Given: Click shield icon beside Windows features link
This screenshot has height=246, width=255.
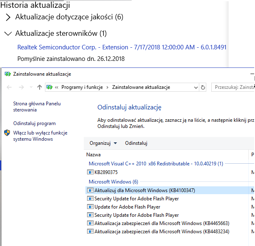Looking at the screenshot, I should [x=7, y=133].
